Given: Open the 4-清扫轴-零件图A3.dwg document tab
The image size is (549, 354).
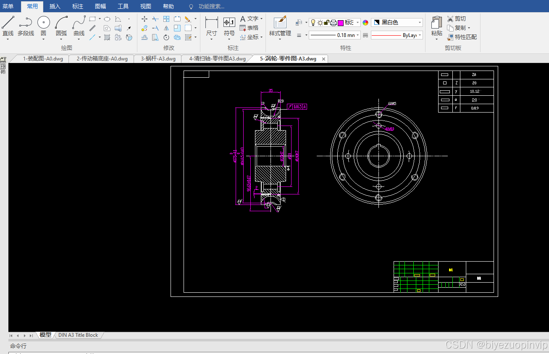Looking at the screenshot, I should [217, 59].
